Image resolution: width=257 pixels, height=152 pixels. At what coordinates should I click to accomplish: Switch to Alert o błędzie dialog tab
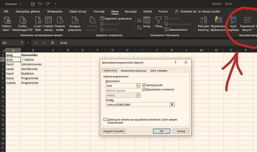[159, 71]
